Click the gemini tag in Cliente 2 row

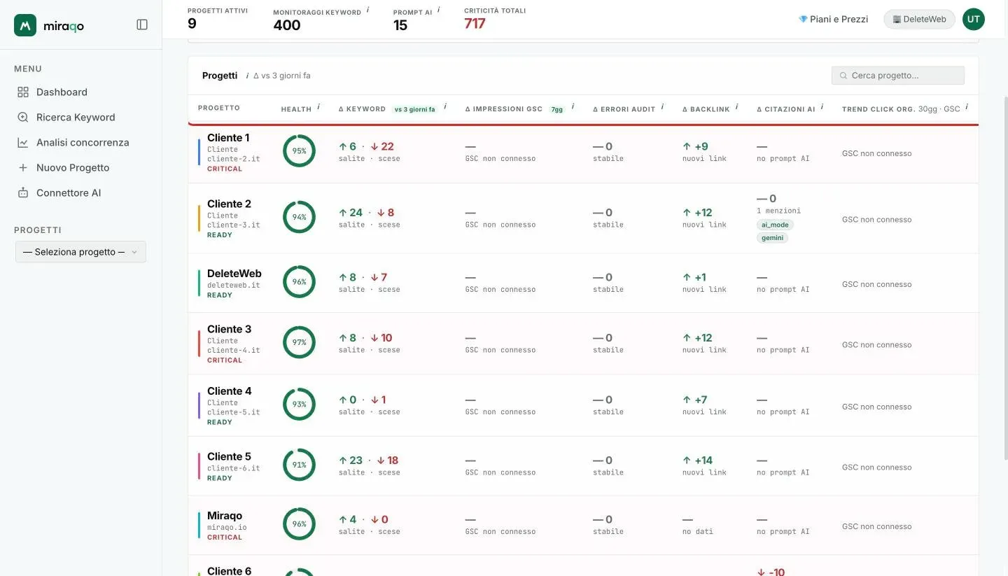tap(772, 238)
